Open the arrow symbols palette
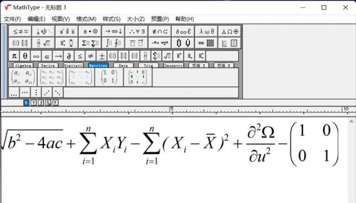This screenshot has height=203, width=356. 113,31
